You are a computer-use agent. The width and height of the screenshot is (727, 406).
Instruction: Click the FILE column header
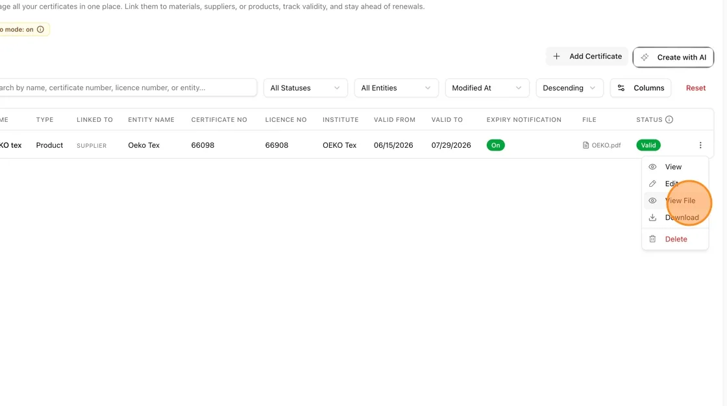(589, 119)
